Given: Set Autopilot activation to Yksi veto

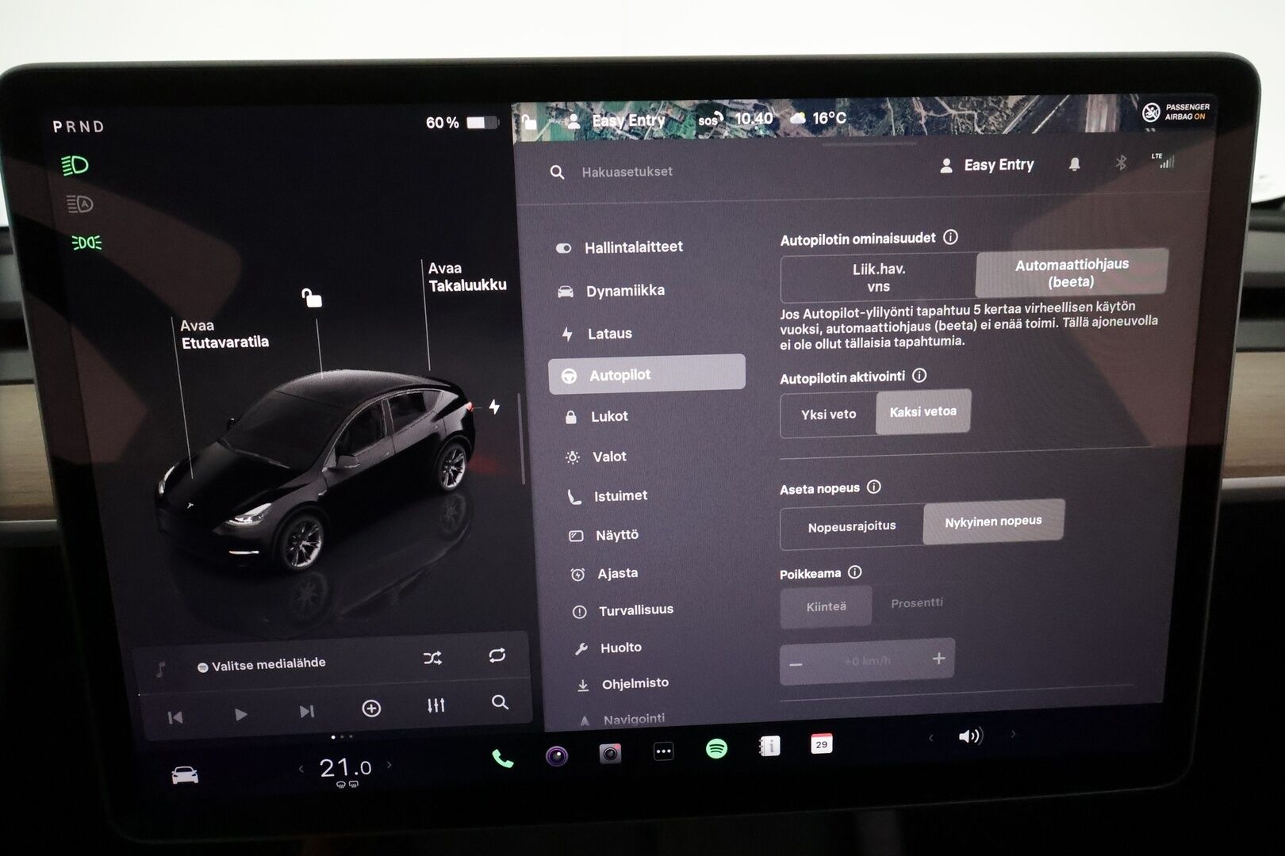Looking at the screenshot, I should 828,414.
